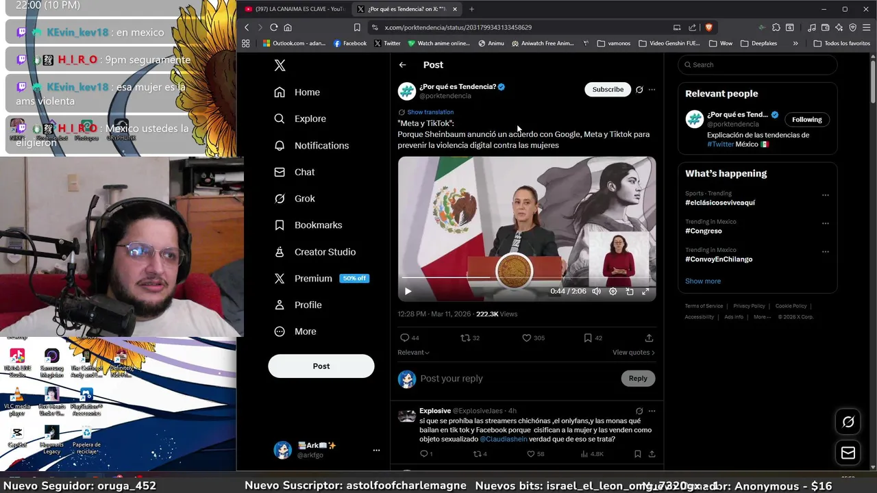Repost the main post (32)

click(x=470, y=338)
